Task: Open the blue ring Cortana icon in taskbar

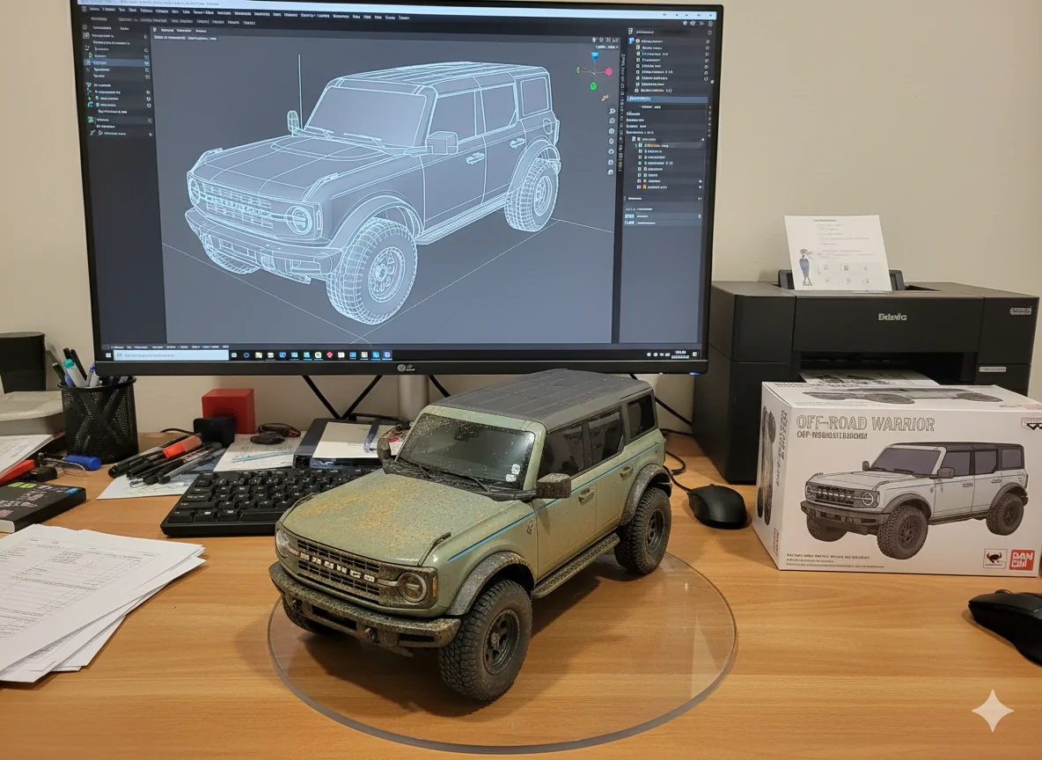Action: 246,354
